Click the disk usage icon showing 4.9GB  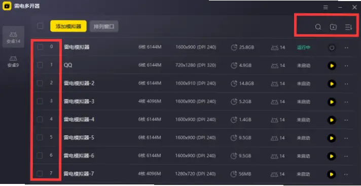[234, 65]
